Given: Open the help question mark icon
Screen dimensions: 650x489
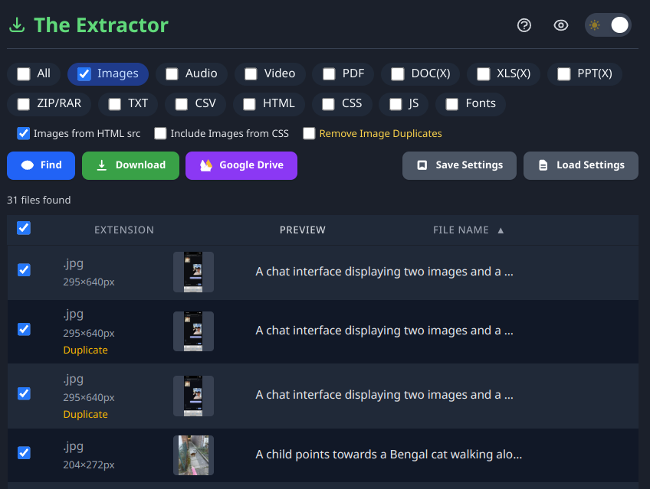Looking at the screenshot, I should pyautogui.click(x=524, y=25).
